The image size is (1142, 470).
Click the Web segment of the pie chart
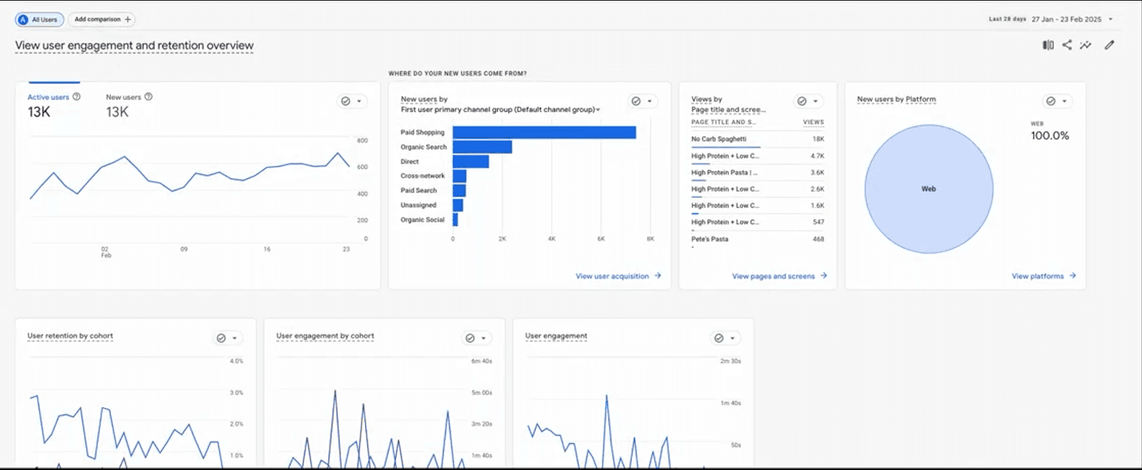929,189
